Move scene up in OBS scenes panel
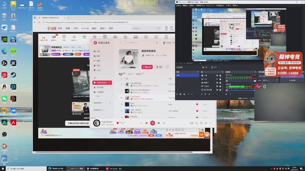This screenshot has width=305, height=171. 188,94
